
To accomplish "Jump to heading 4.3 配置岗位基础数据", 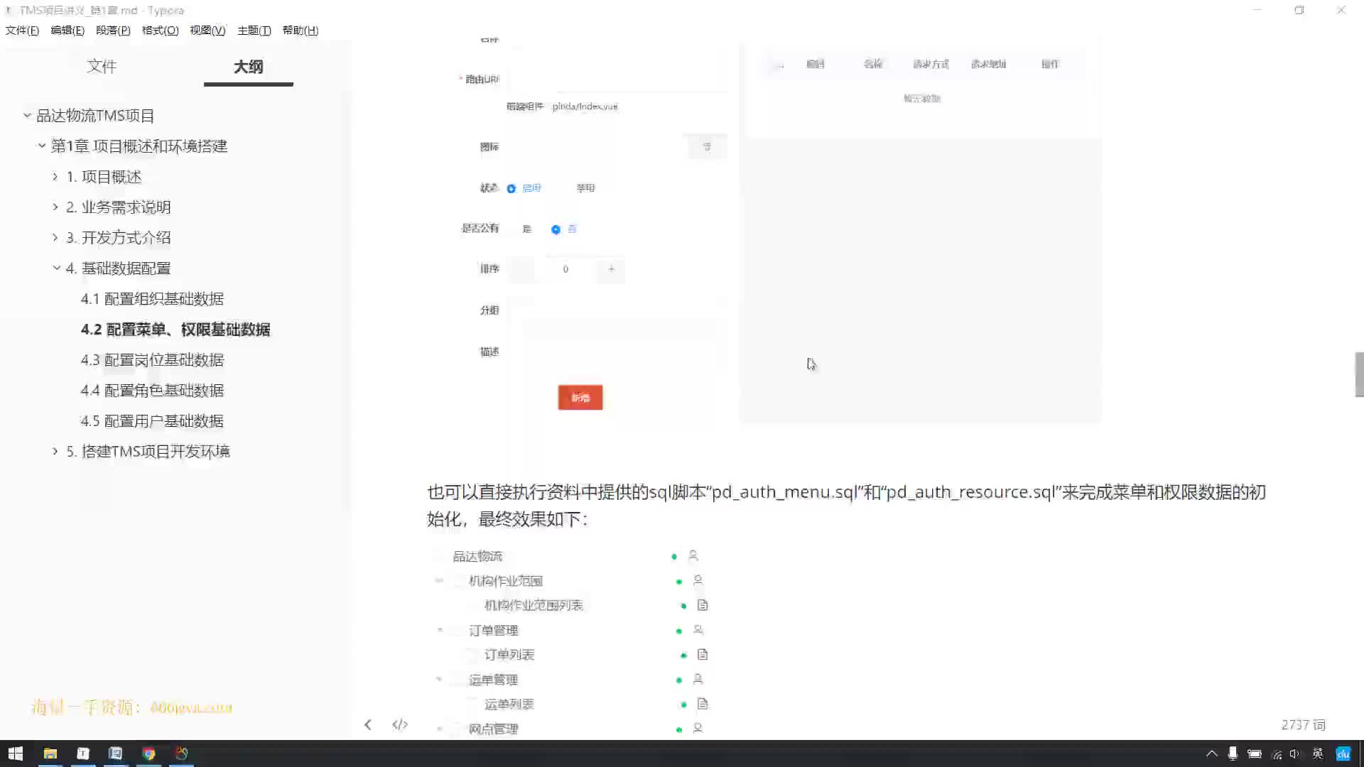I will pyautogui.click(x=152, y=360).
